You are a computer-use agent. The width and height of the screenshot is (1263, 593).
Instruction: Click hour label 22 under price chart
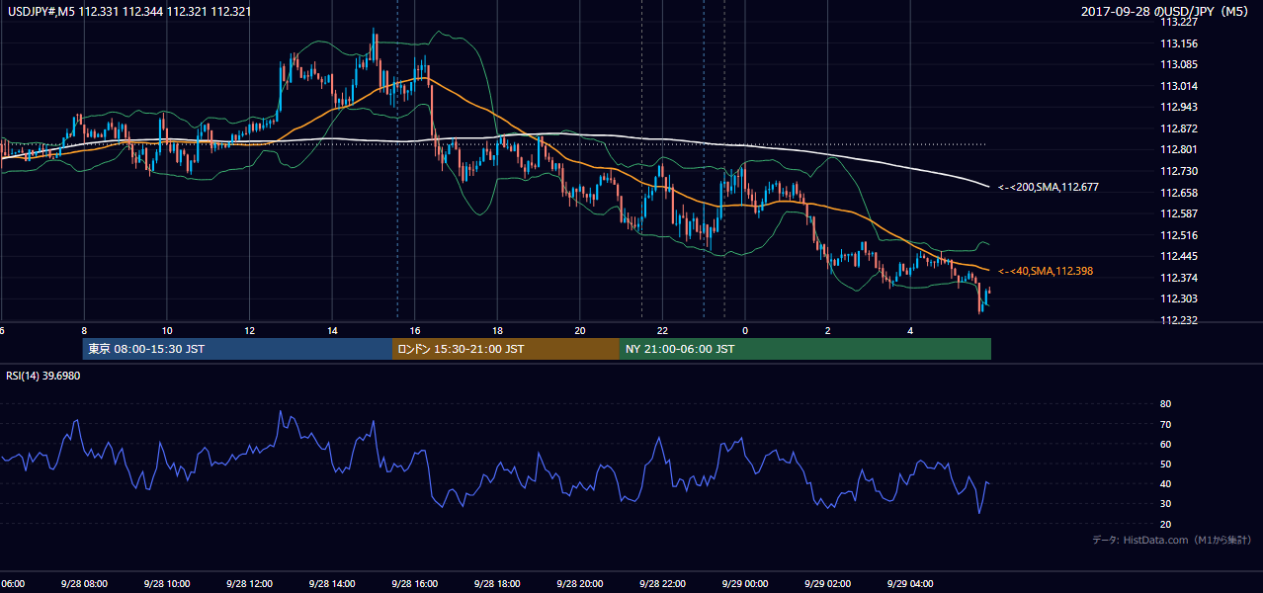pos(663,330)
